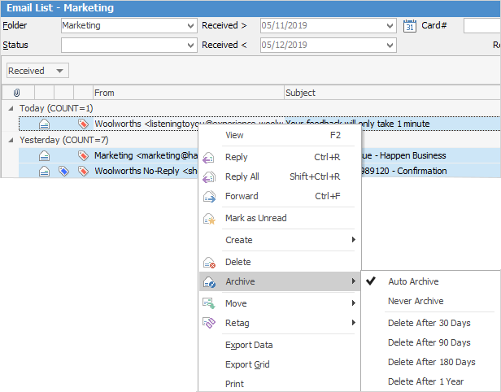Screen dimensions: 501x392
Task: Enable the Auto Archive option
Action: 413,281
